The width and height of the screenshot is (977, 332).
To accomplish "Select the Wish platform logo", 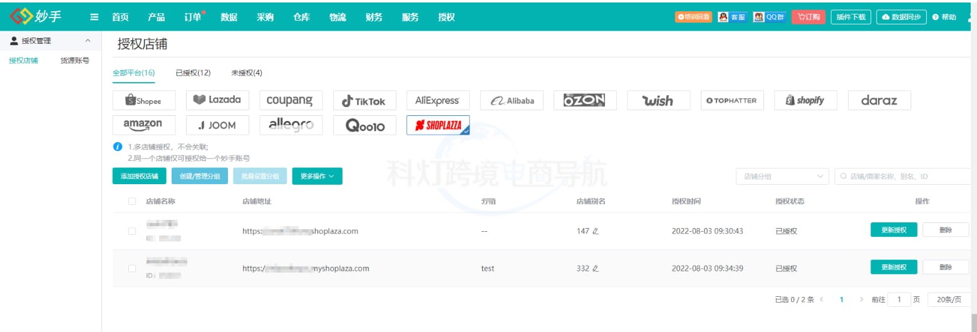I will (659, 100).
